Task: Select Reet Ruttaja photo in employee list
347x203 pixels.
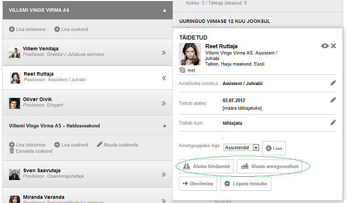Action: pyautogui.click(x=15, y=78)
